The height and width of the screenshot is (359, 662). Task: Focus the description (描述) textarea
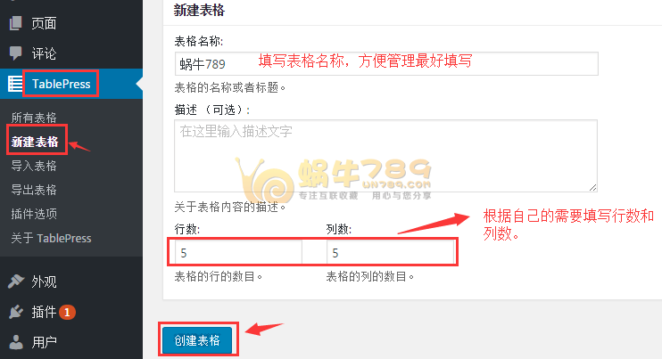click(x=386, y=156)
